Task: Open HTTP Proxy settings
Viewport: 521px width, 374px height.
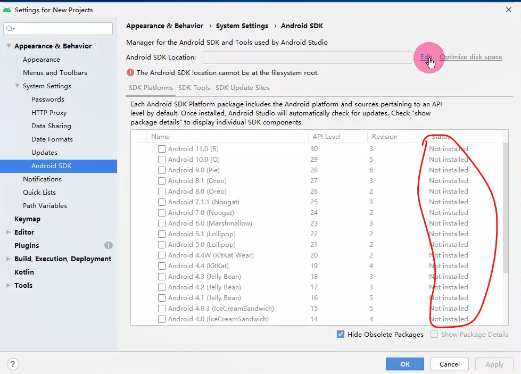Action: click(x=49, y=113)
